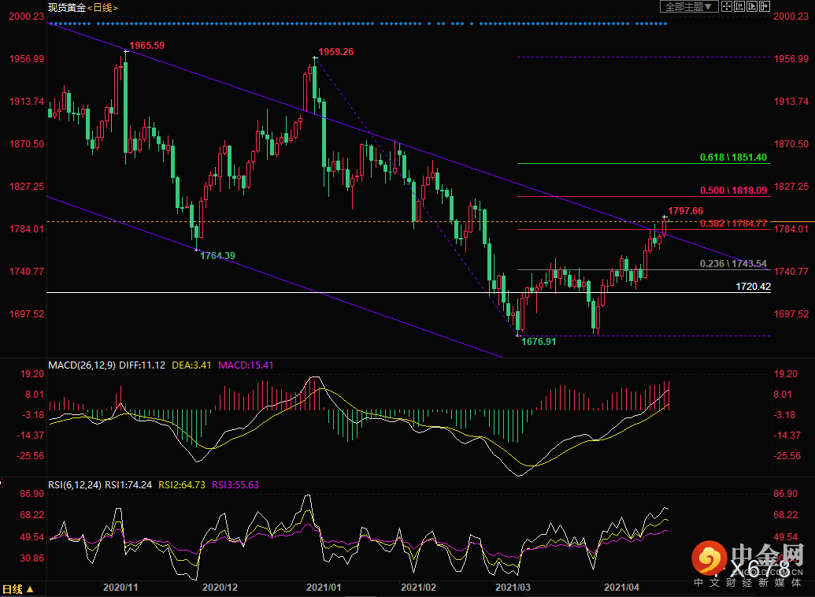Image resolution: width=815 pixels, height=597 pixels.
Task: Click the 1913.74 price on the right axis
Action: [x=791, y=102]
